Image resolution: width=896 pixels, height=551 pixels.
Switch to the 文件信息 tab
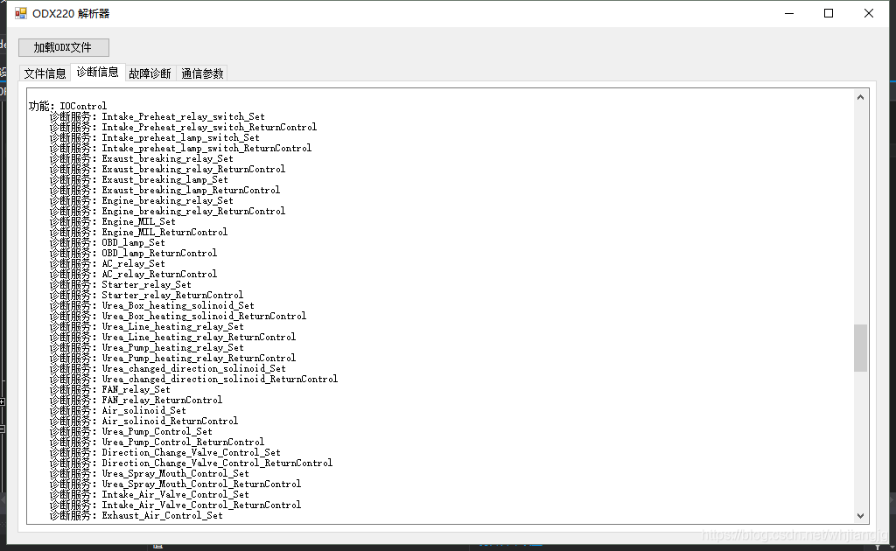[x=45, y=73]
